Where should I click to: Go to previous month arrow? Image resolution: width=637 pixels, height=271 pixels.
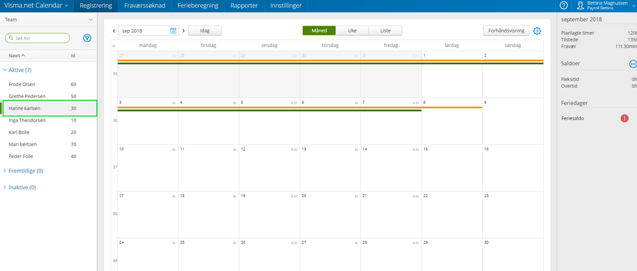tap(114, 31)
